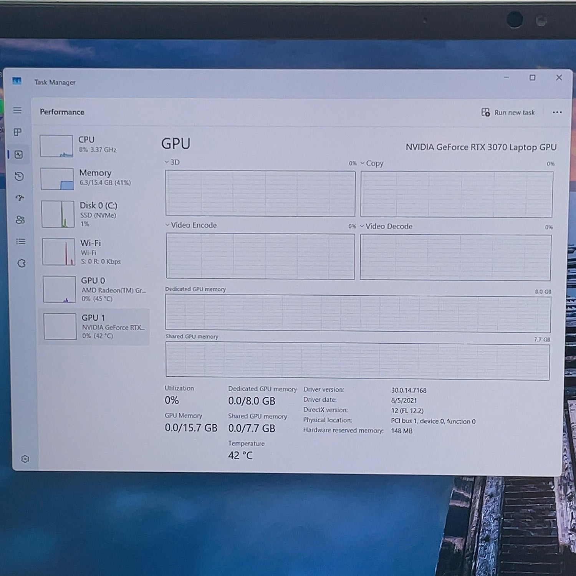Screen dimensions: 576x576
Task: Select GPU 0 AMD Radeon entry
Action: [x=96, y=289]
